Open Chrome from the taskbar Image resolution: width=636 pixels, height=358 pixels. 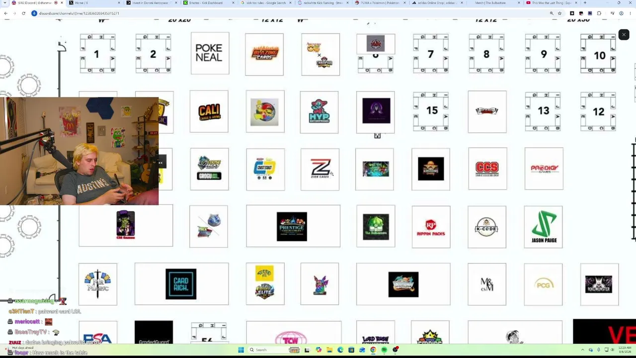click(x=373, y=350)
